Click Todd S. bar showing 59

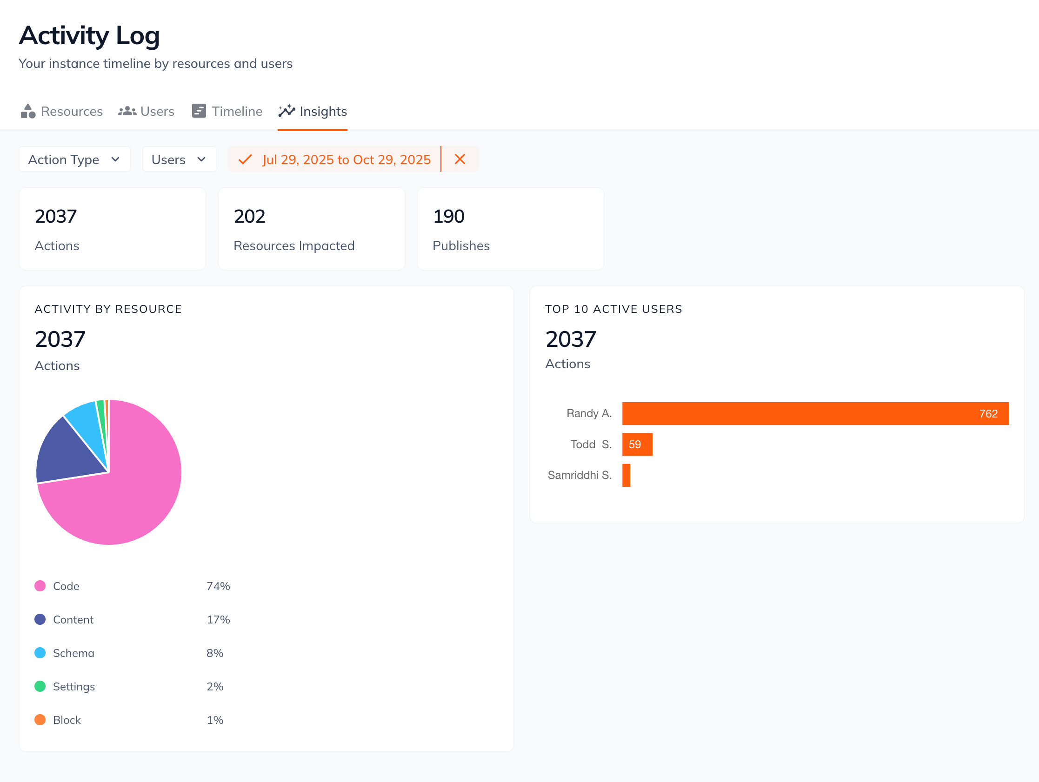point(637,444)
